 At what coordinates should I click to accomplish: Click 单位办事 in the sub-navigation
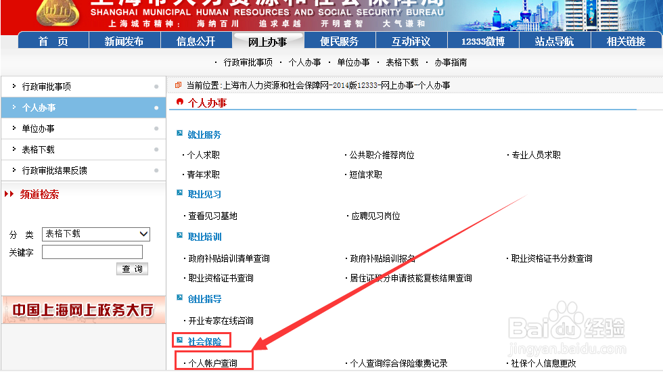pos(353,62)
